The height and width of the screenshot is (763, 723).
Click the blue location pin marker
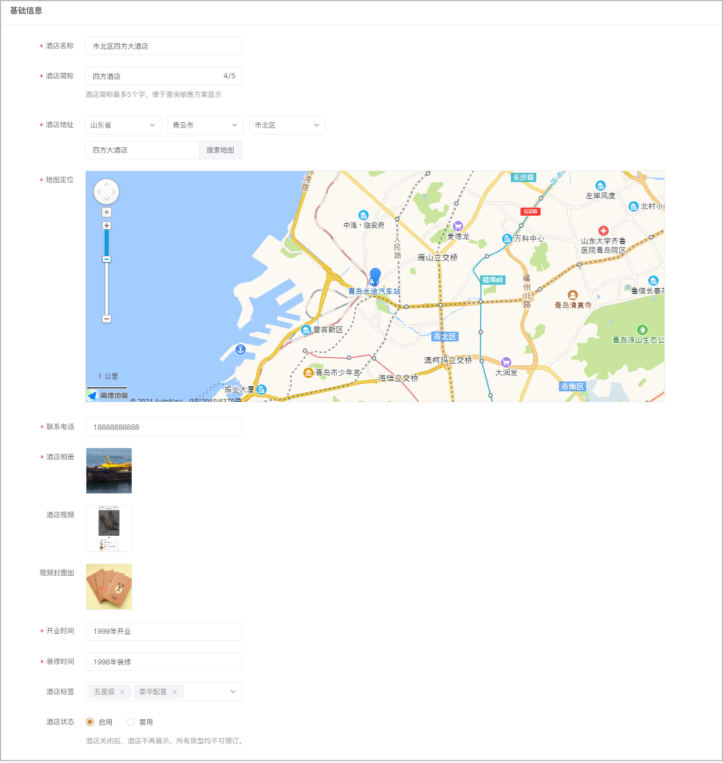pos(375,276)
